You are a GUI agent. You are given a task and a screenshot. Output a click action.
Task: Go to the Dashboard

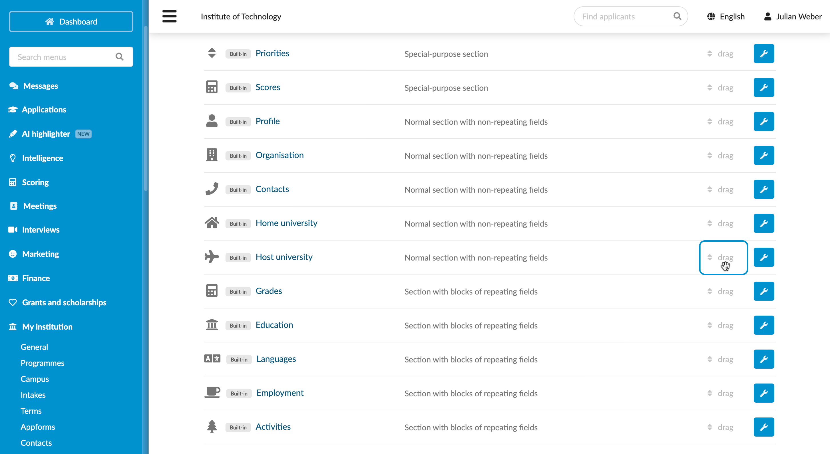click(71, 22)
